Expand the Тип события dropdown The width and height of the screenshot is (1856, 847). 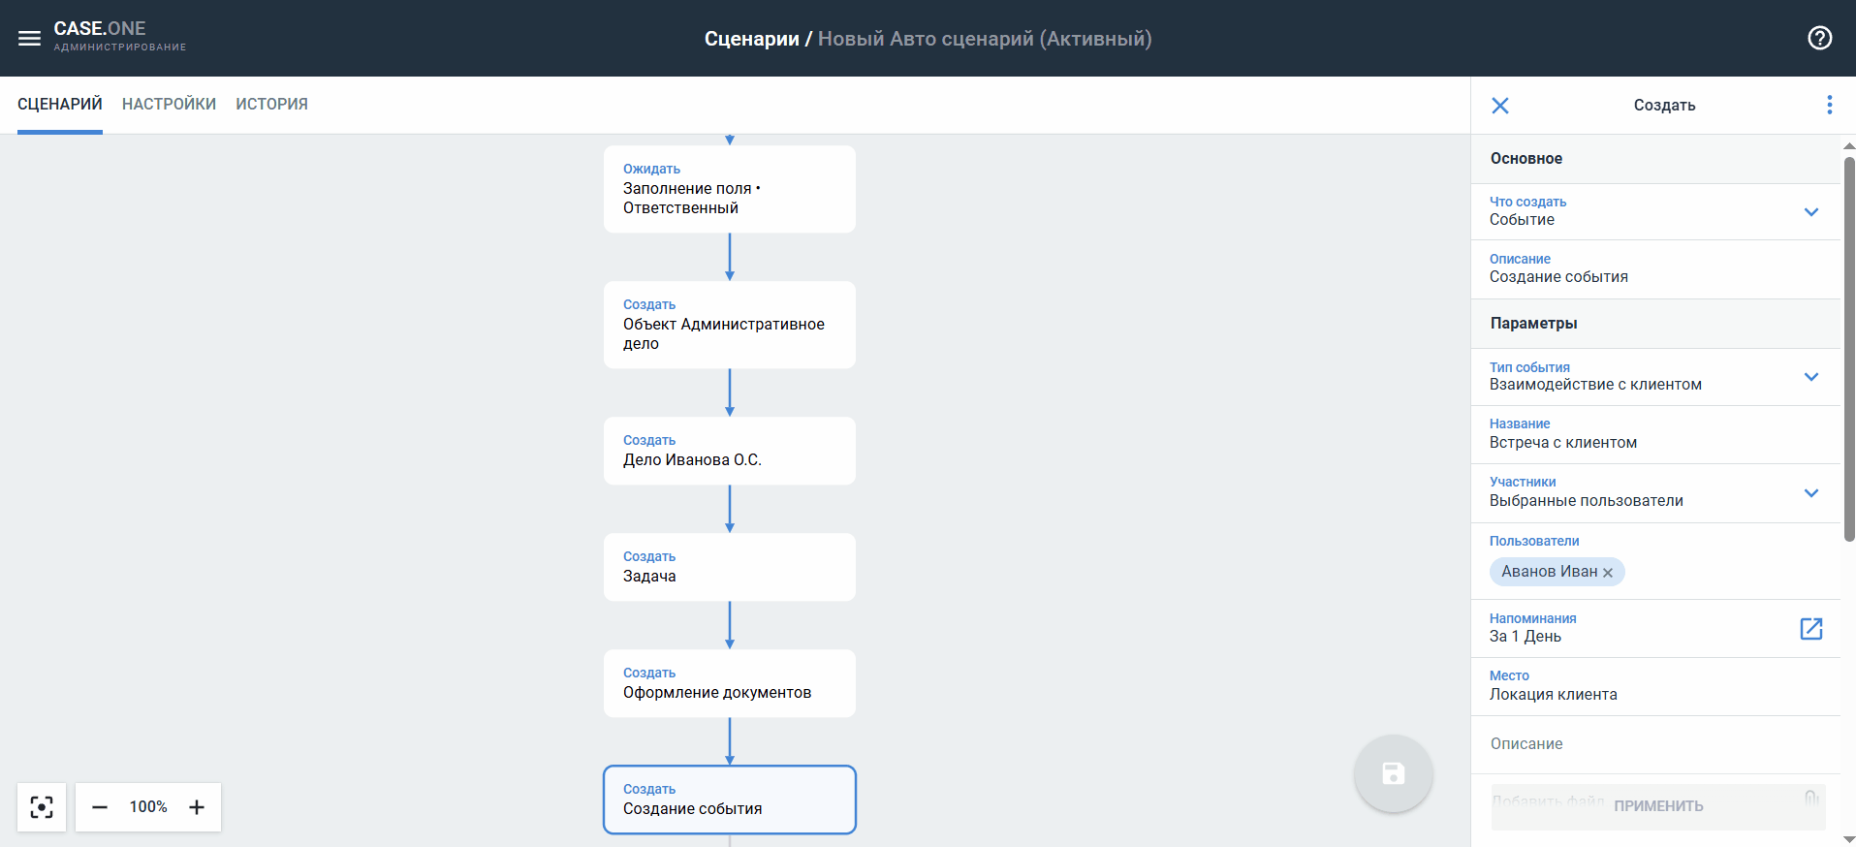tap(1810, 377)
